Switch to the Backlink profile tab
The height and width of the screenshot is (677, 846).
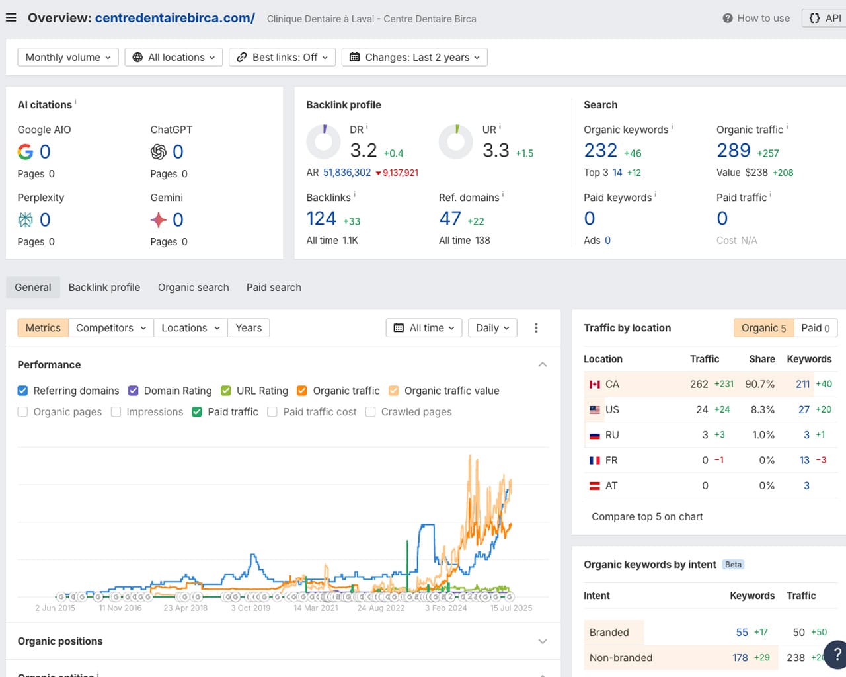click(x=104, y=288)
